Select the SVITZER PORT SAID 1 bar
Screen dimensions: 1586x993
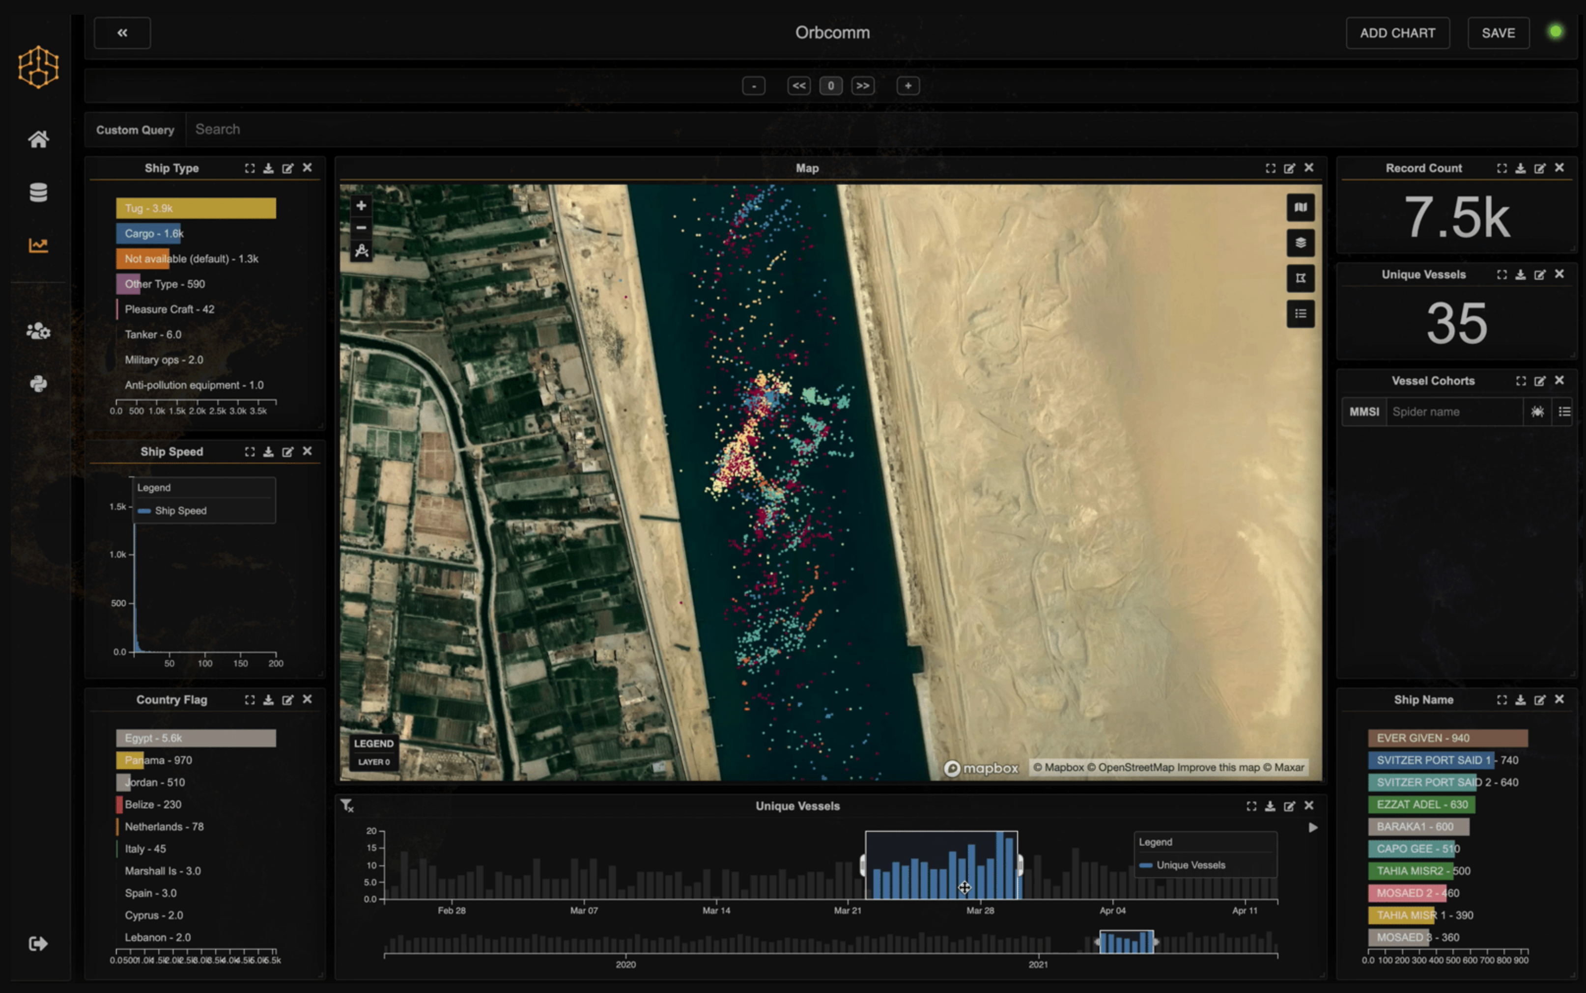coord(1432,761)
